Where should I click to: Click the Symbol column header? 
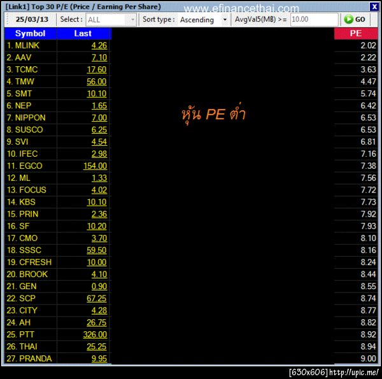(31, 33)
